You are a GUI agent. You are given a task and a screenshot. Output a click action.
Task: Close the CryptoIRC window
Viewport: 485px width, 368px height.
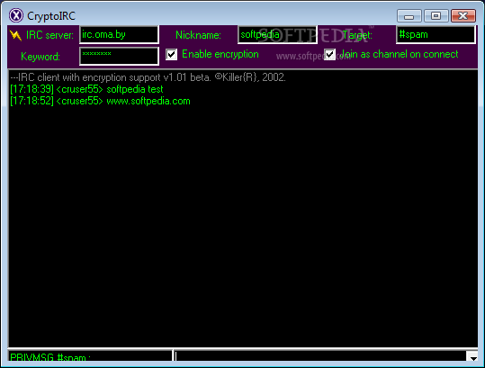[x=463, y=16]
